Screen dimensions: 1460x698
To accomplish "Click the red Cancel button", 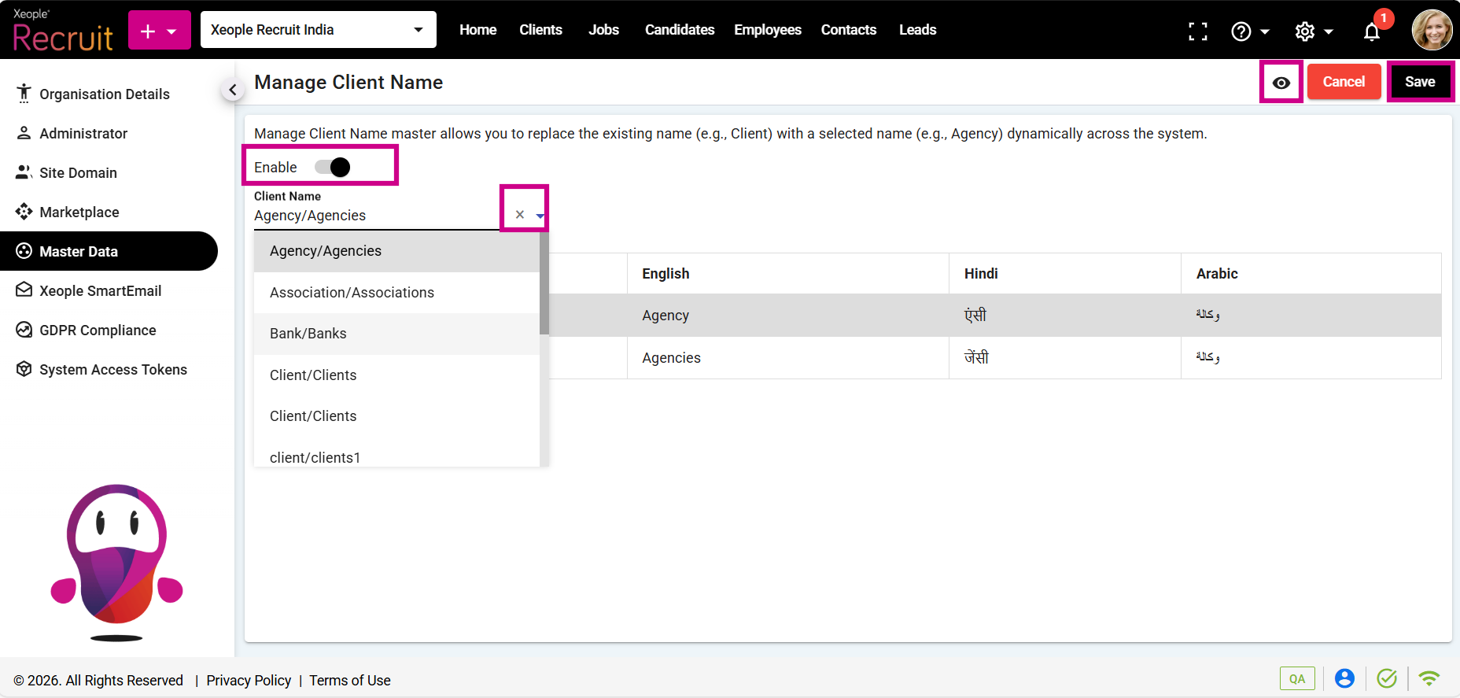I will pos(1343,82).
